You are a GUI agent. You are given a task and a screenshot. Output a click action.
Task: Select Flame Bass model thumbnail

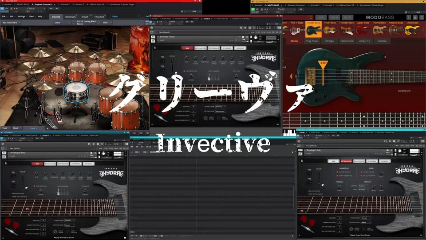[x=379, y=29]
